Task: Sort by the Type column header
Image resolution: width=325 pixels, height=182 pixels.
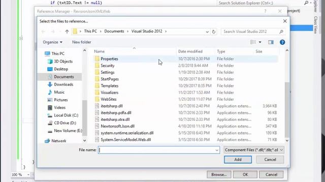Action: tap(221, 52)
